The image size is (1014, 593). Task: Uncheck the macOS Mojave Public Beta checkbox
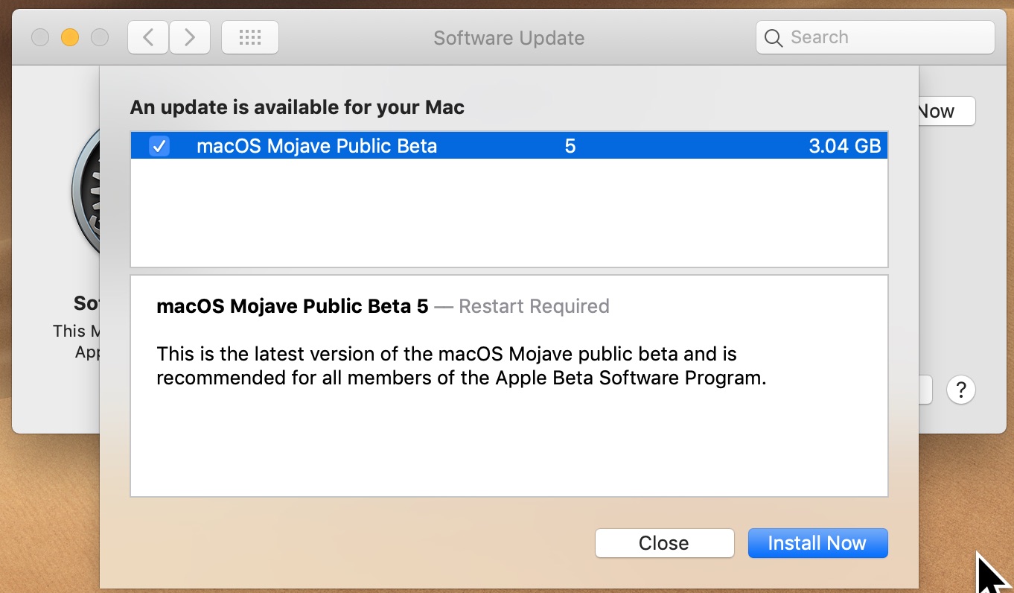[159, 146]
